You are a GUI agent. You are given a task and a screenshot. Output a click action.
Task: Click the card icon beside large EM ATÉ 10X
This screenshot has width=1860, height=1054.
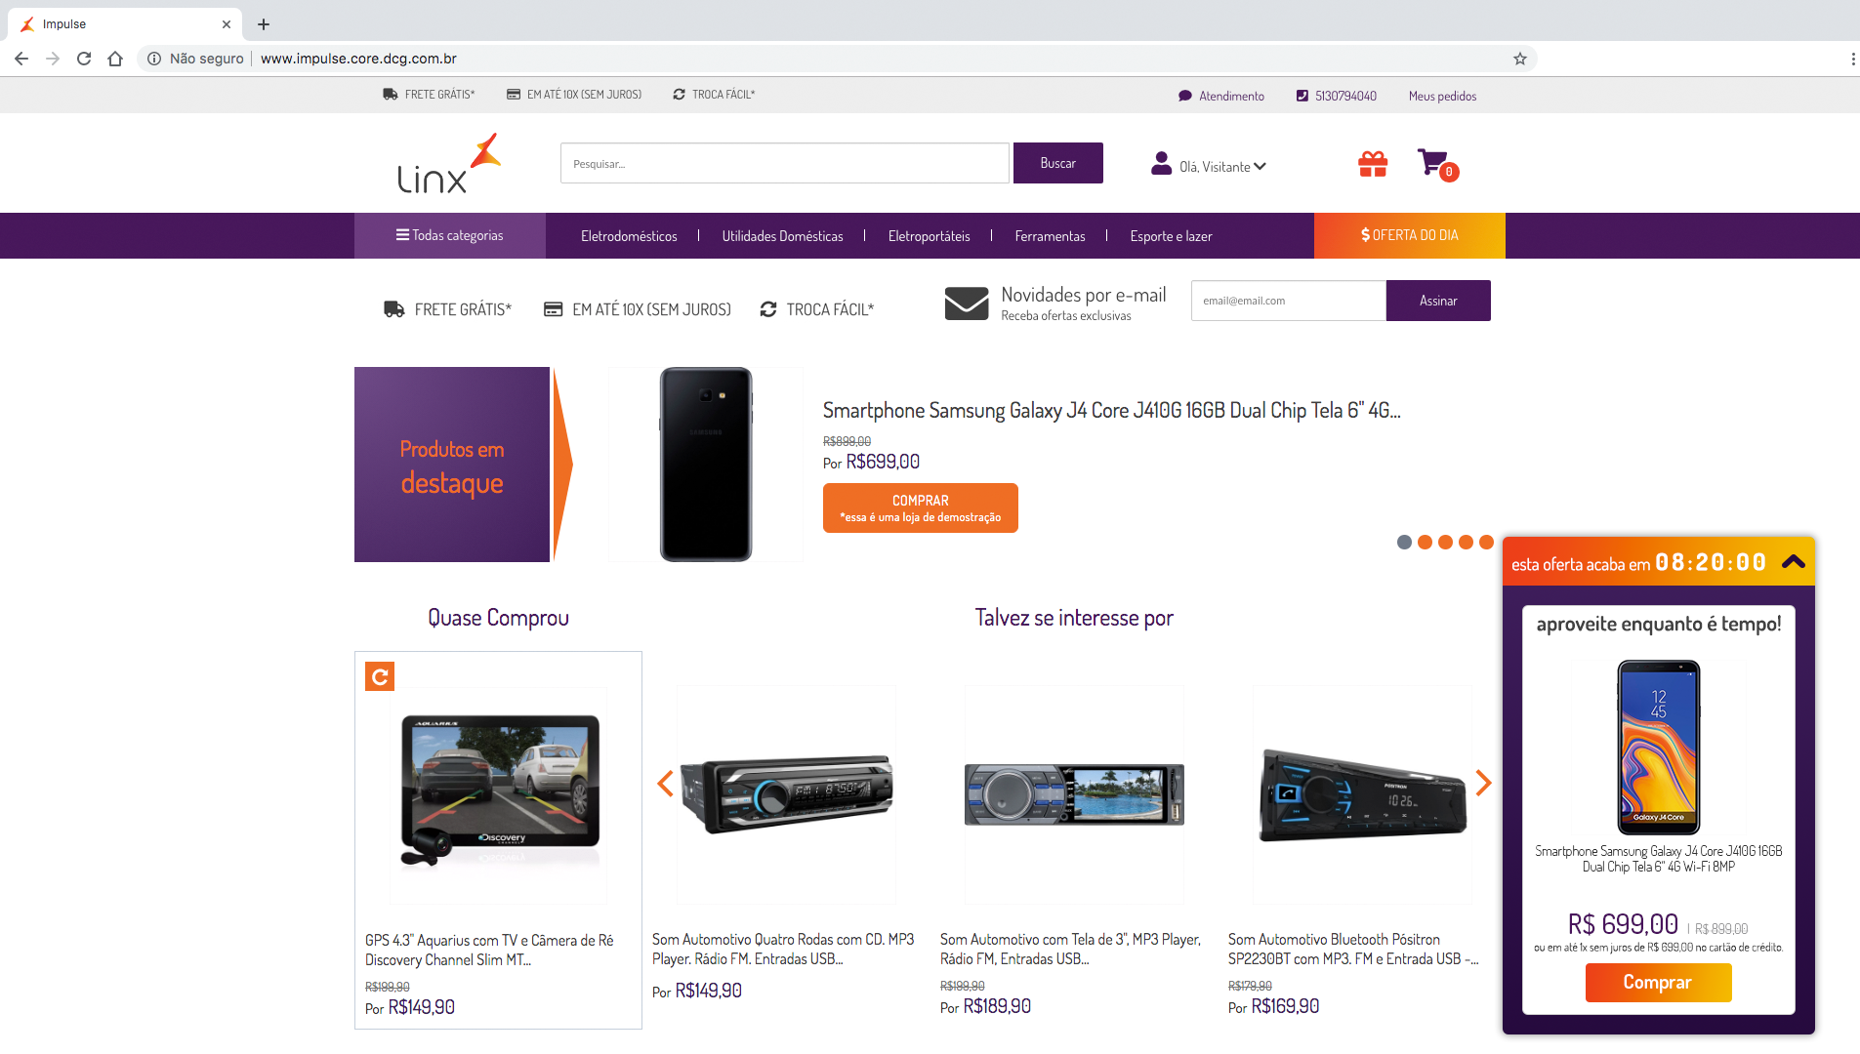coord(553,309)
